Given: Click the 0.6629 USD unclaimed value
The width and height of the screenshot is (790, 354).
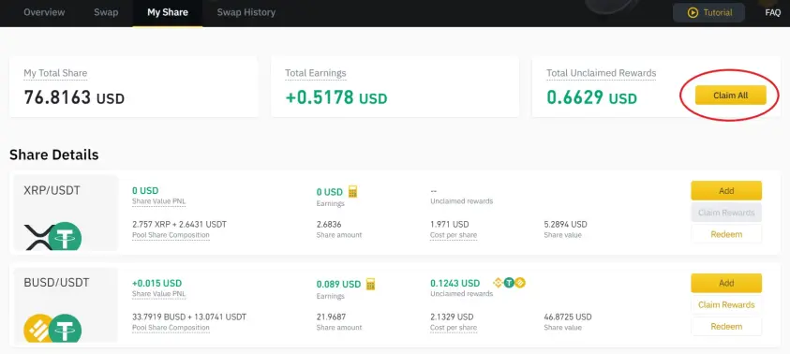Looking at the screenshot, I should tap(591, 97).
